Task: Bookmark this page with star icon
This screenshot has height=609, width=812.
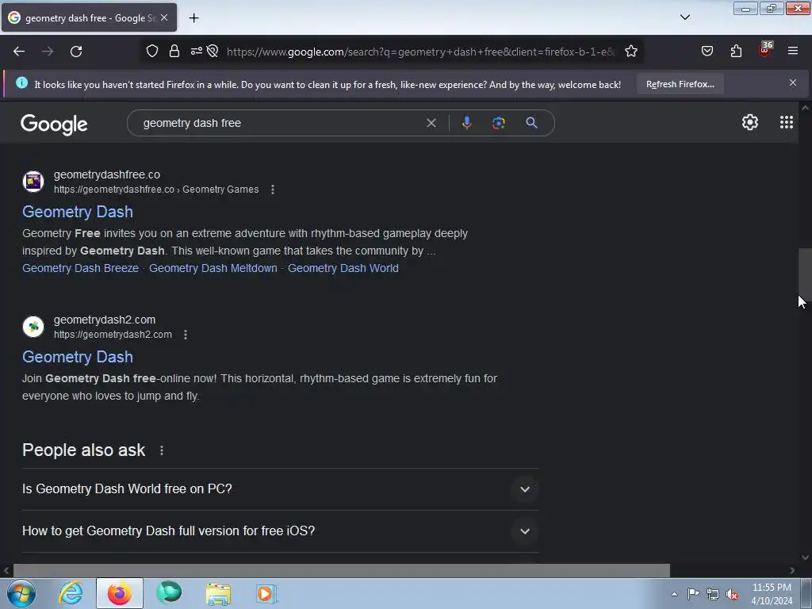Action: (x=630, y=51)
